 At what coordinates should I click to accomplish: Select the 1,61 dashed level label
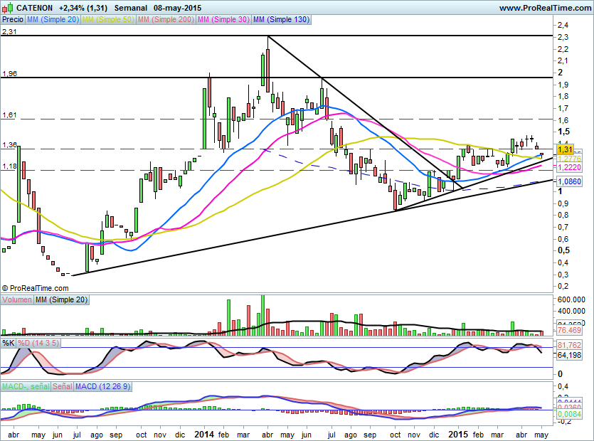pos(9,115)
